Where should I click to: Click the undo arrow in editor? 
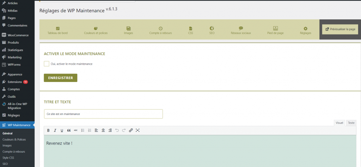pyautogui.click(x=117, y=130)
